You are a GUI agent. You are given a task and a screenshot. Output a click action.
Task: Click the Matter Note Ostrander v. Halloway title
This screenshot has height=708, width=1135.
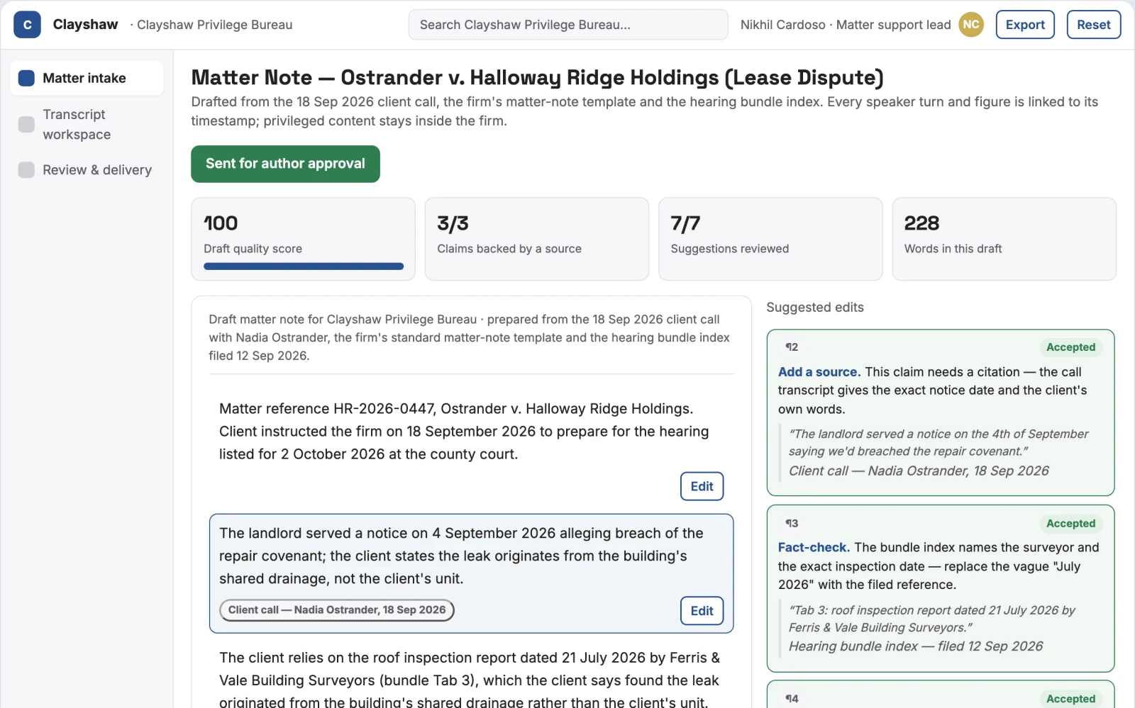pyautogui.click(x=538, y=77)
